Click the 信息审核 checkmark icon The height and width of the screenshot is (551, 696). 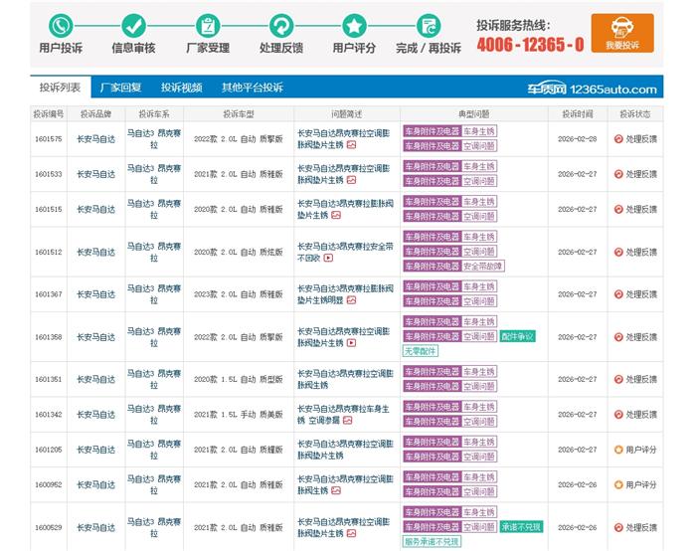click(x=133, y=25)
